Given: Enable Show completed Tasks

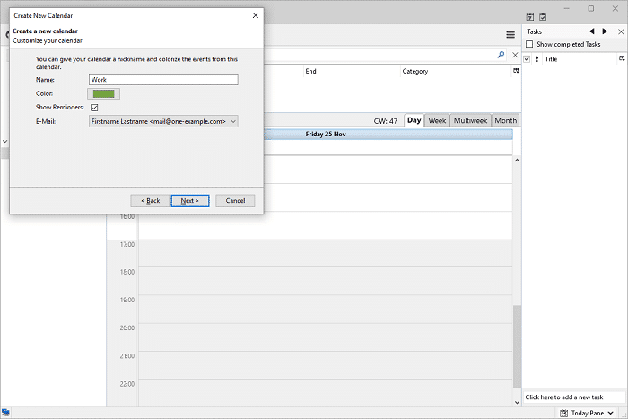Looking at the screenshot, I should (x=529, y=44).
